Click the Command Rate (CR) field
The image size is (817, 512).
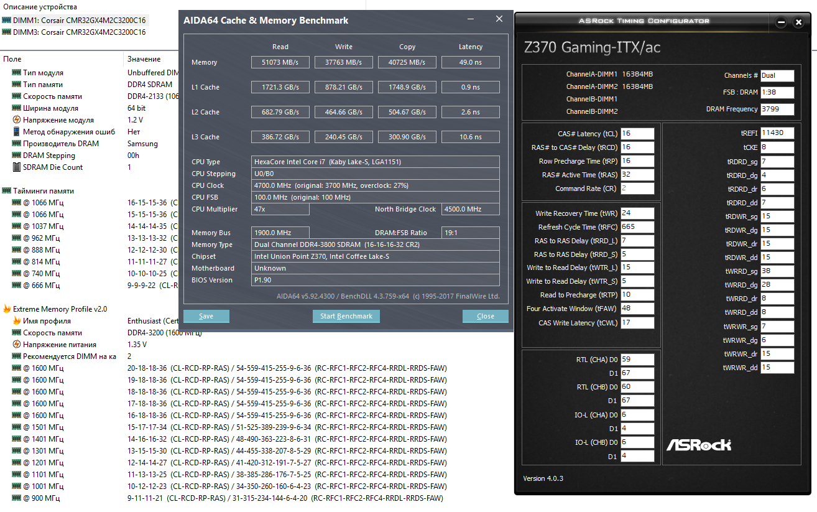[x=637, y=189]
